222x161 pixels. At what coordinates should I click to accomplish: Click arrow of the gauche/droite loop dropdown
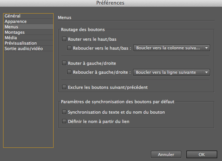pos(206,72)
